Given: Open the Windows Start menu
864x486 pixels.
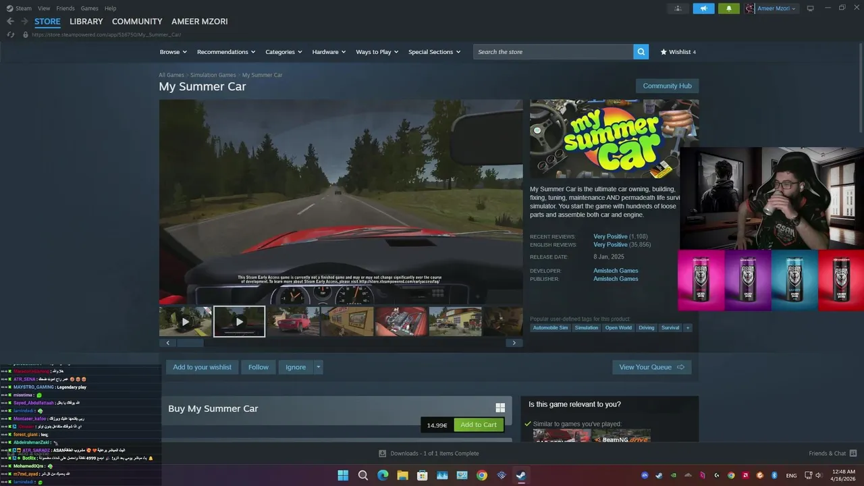Looking at the screenshot, I should click(343, 475).
